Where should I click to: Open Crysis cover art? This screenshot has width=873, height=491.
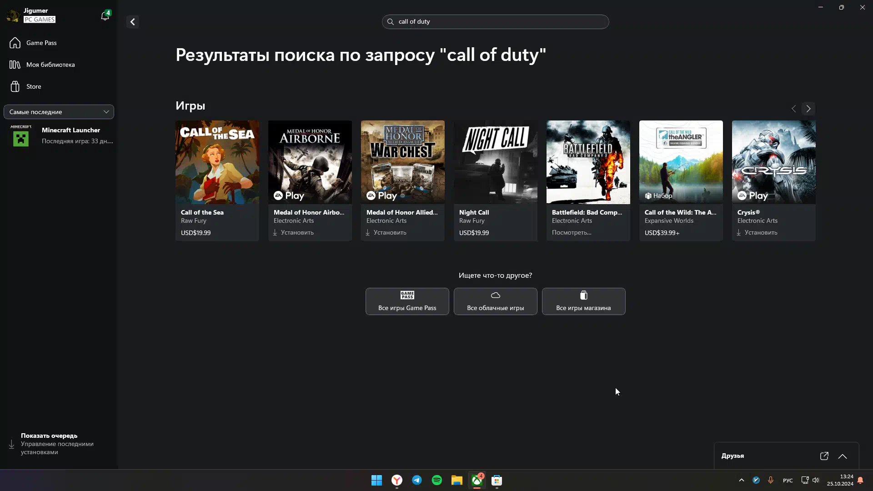click(774, 162)
